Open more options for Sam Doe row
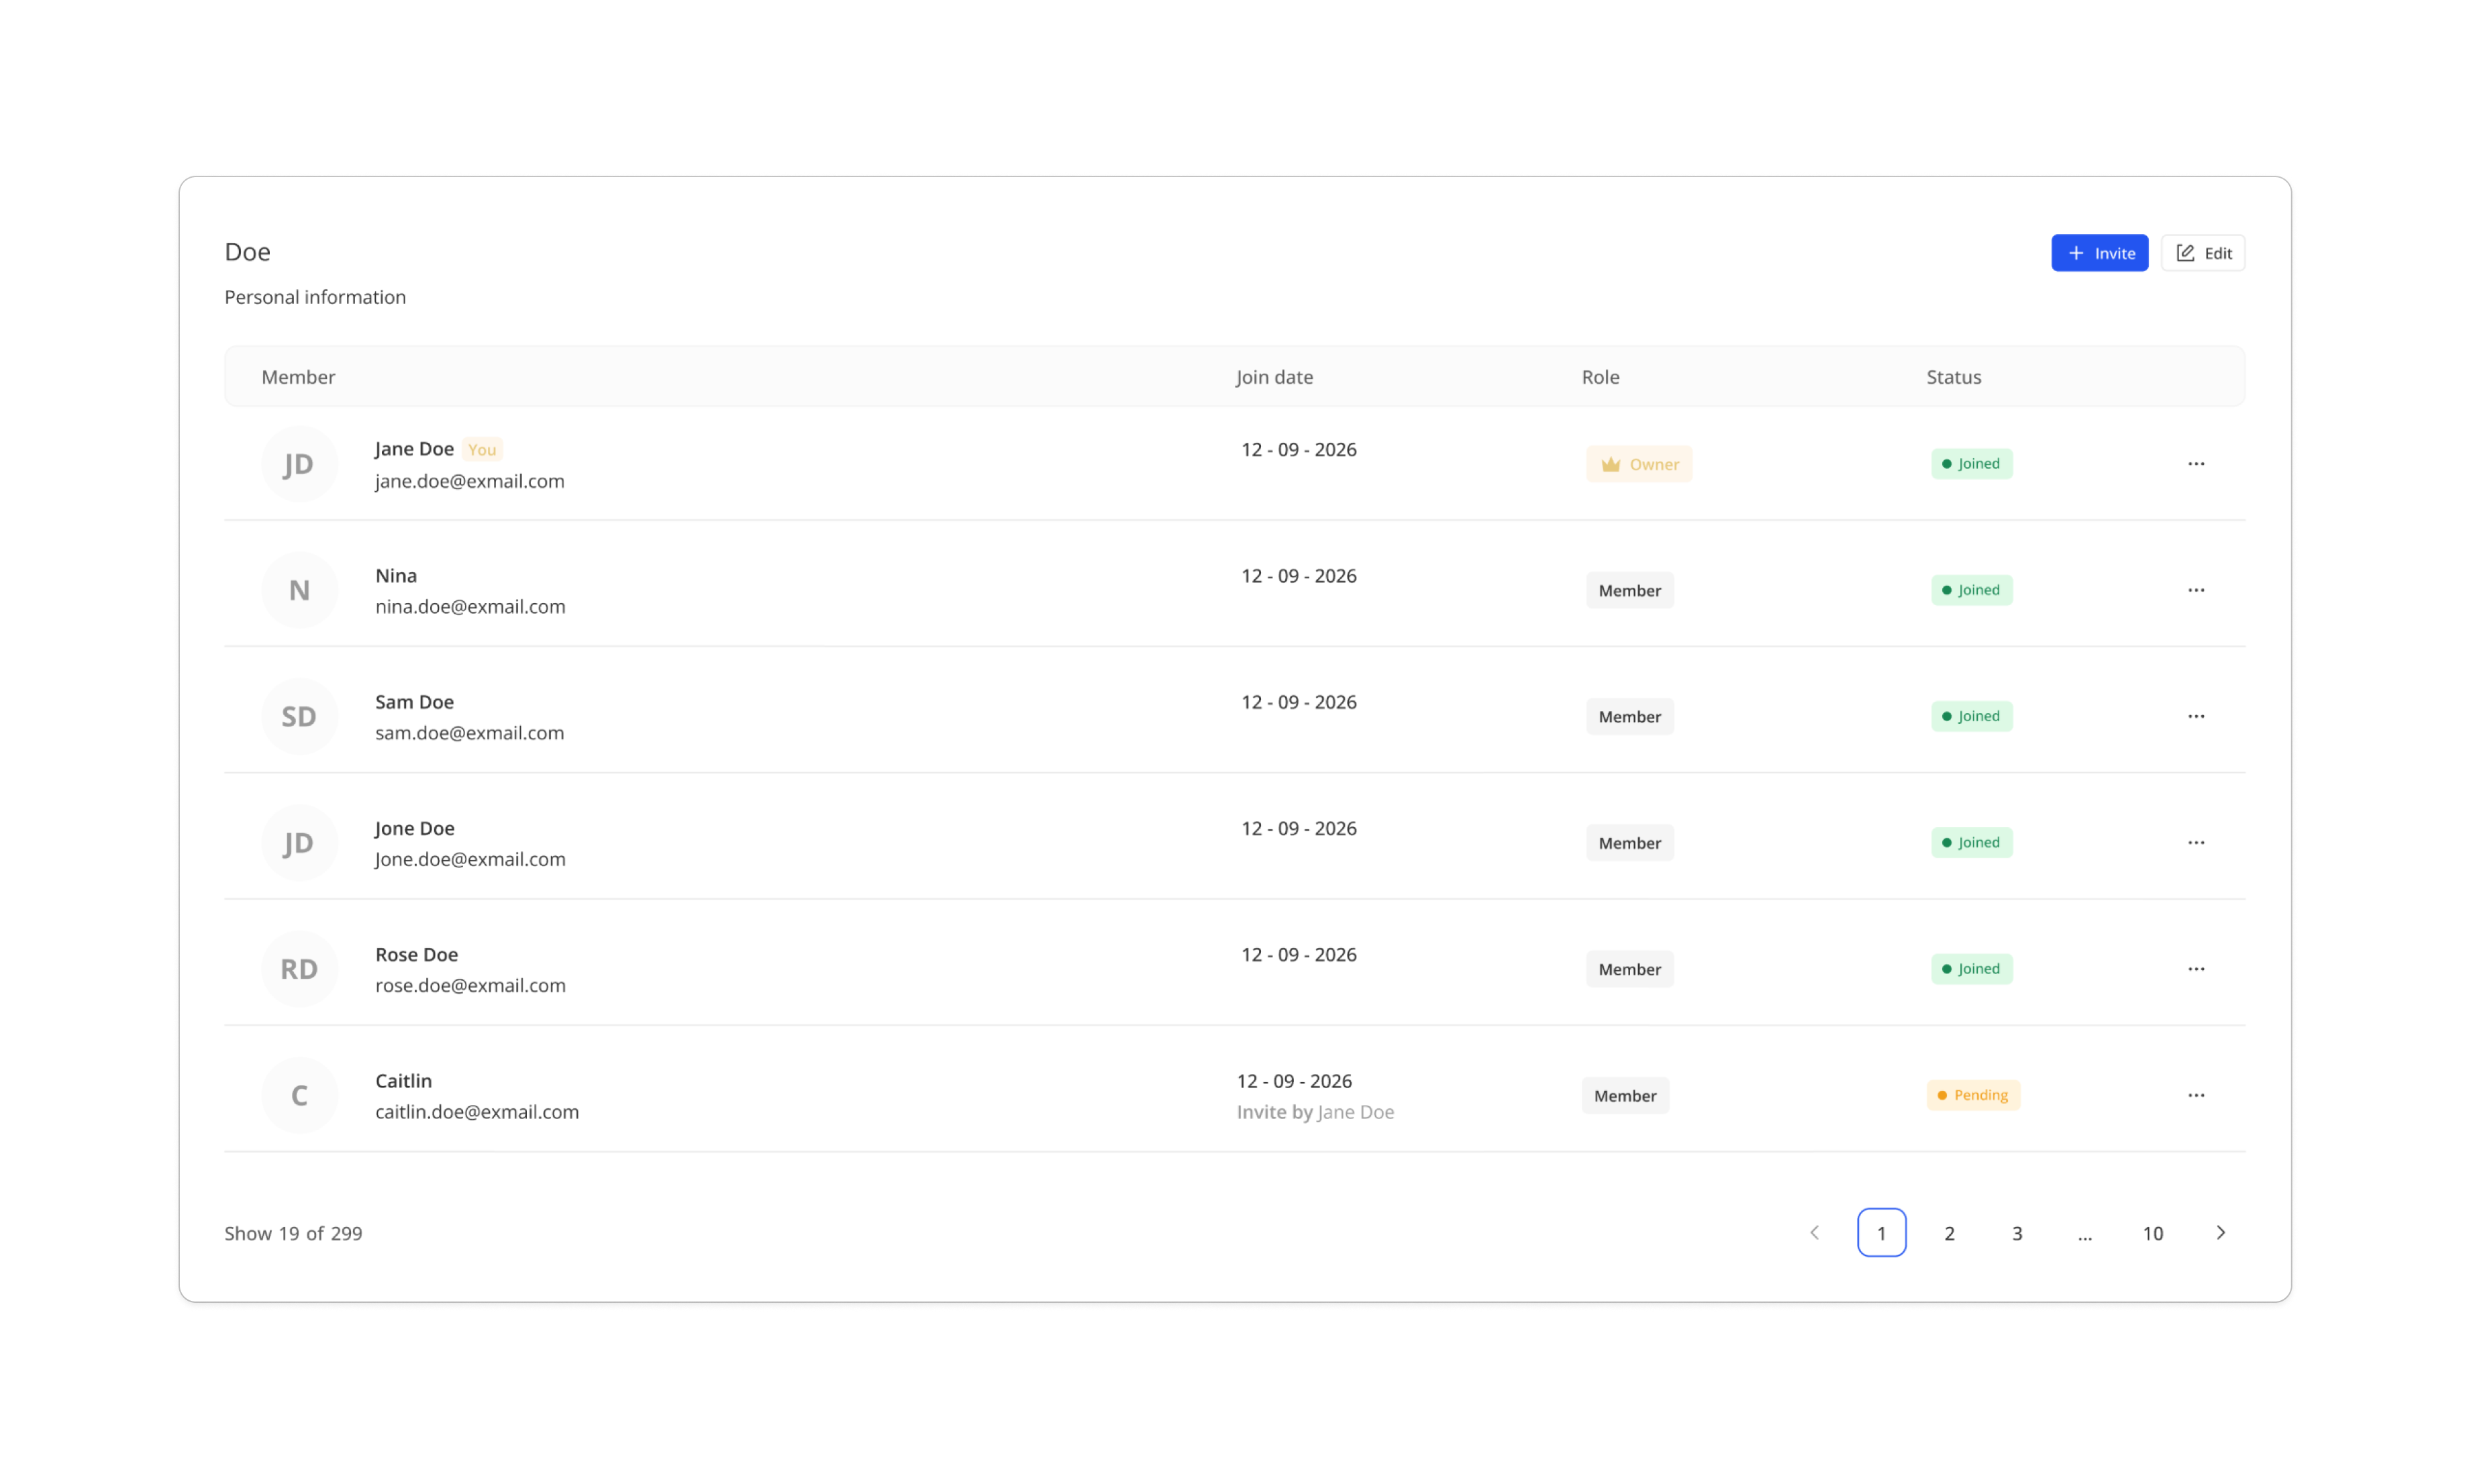This screenshot has width=2471, height=1484. point(2195,716)
